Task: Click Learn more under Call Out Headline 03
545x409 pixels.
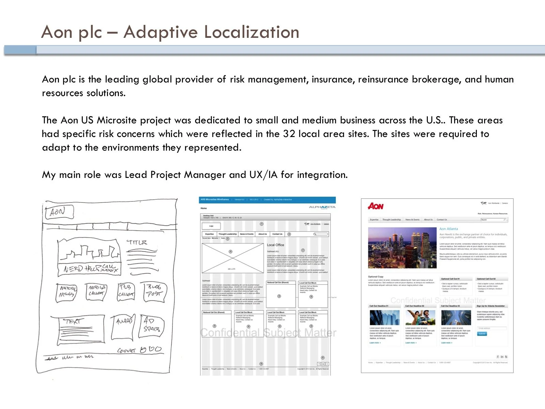Action: click(446, 343)
